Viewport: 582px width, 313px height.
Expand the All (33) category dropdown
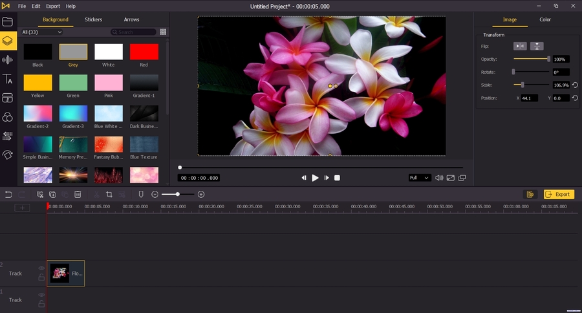pos(41,32)
